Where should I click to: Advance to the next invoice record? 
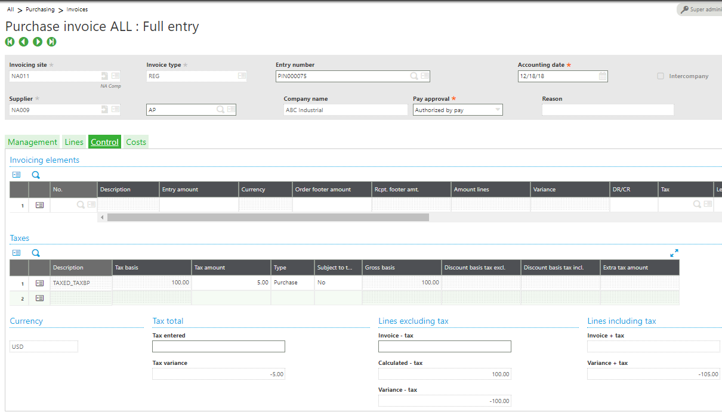pyautogui.click(x=37, y=42)
